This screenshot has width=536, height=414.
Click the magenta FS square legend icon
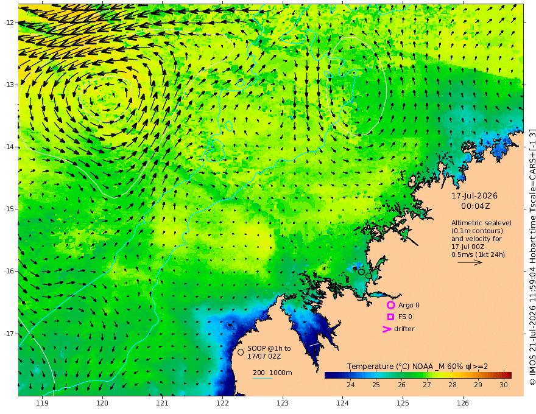(390, 317)
